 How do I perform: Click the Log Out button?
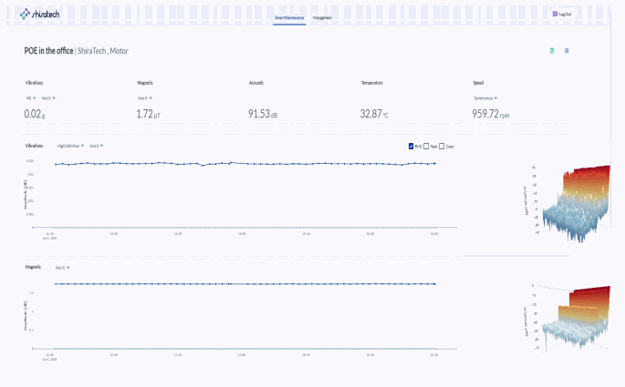pos(561,15)
